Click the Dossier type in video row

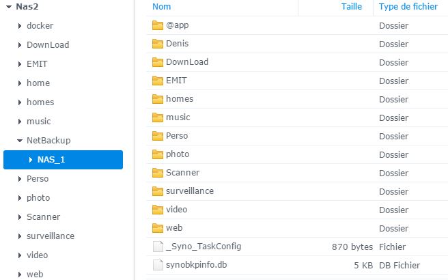click(394, 210)
